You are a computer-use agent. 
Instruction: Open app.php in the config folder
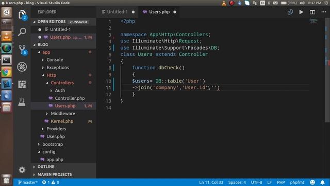[55, 160]
